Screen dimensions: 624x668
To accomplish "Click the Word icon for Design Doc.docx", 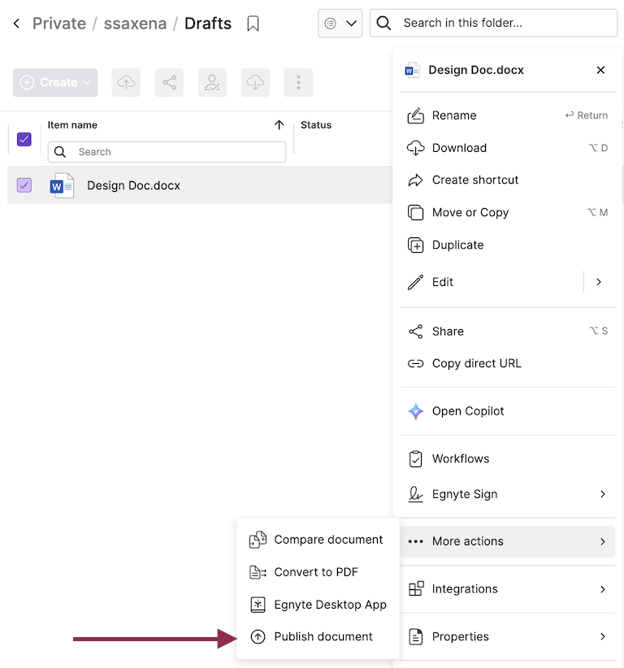I will [62, 185].
